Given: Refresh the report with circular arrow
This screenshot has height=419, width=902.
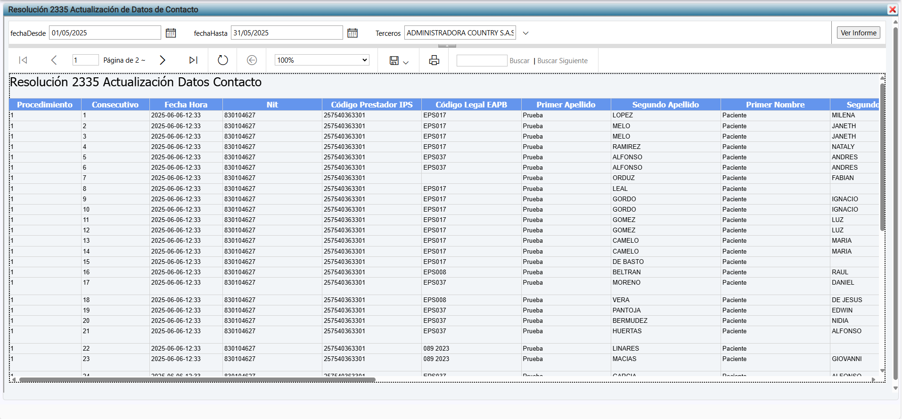Looking at the screenshot, I should click(223, 60).
